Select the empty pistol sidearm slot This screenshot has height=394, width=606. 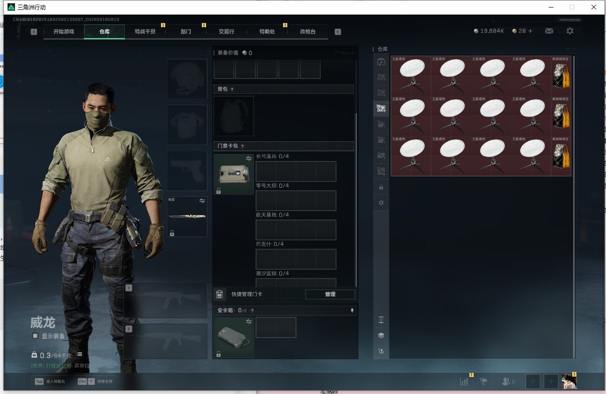coord(187,171)
